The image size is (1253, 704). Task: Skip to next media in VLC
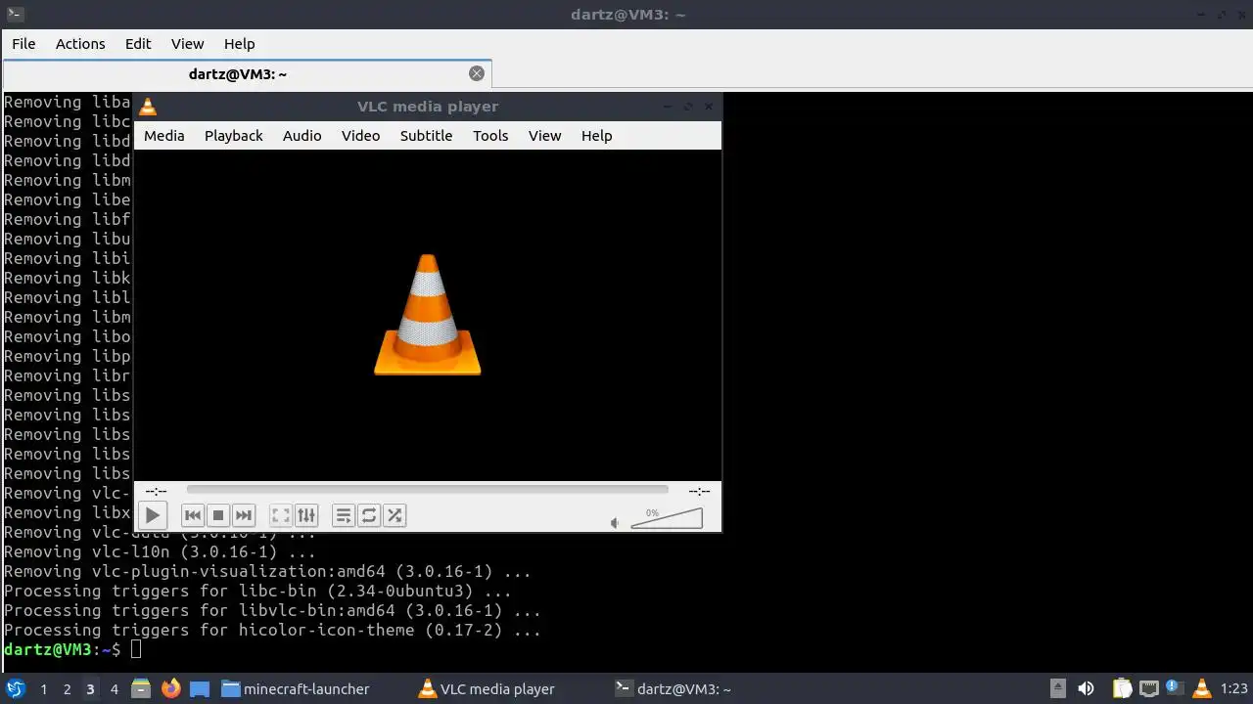(x=244, y=515)
